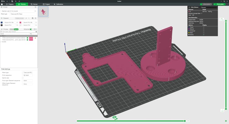Select the Objects process button

click(16, 29)
